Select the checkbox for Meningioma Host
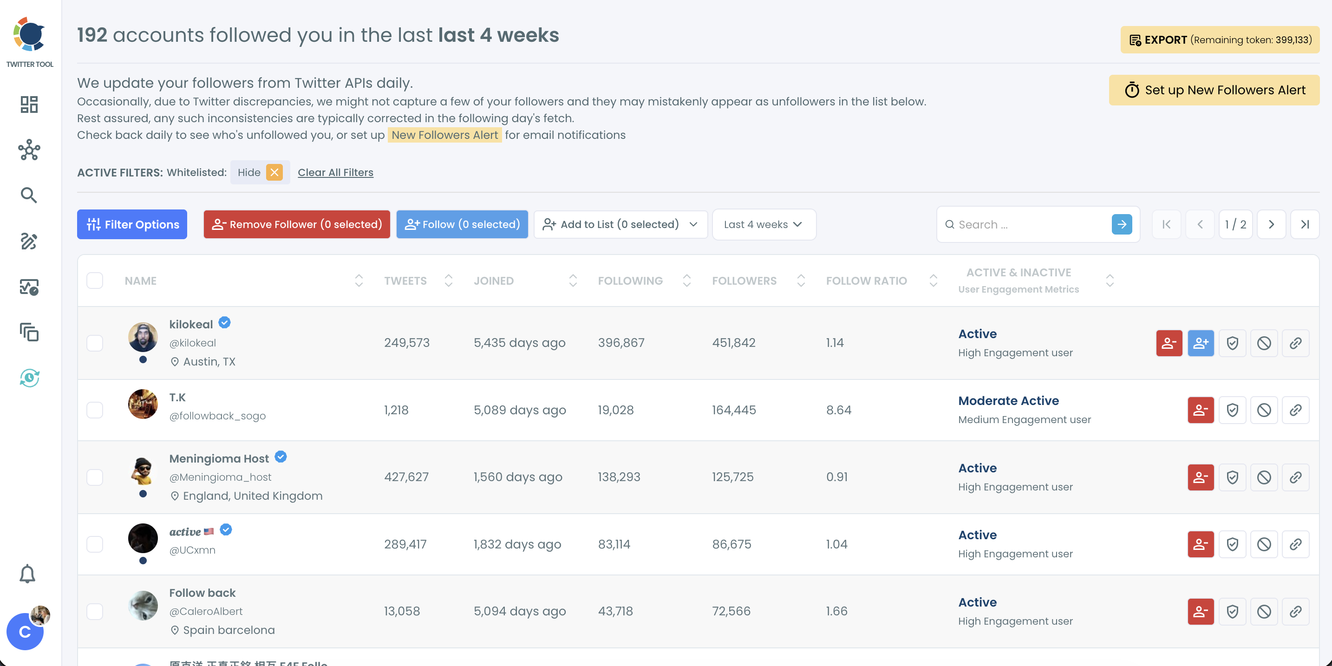This screenshot has height=666, width=1332. click(95, 477)
